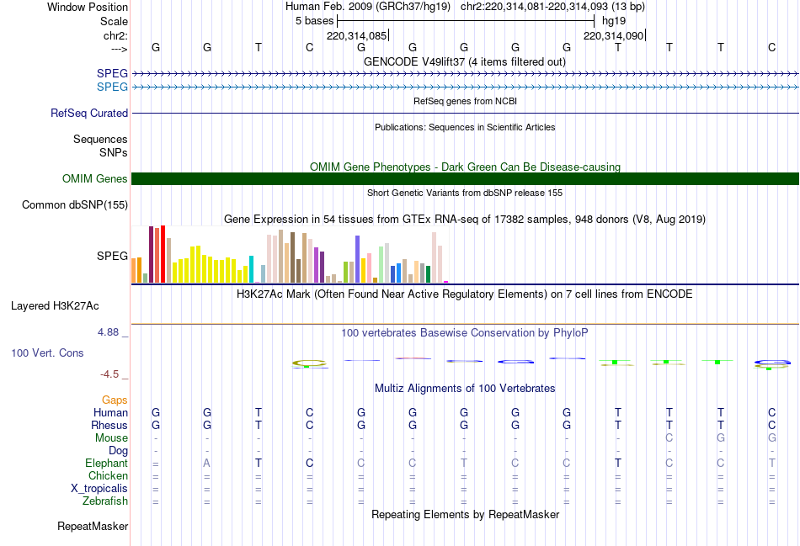The height and width of the screenshot is (546, 800).
Task: Click the Sequences subtrack label
Action: [x=100, y=139]
